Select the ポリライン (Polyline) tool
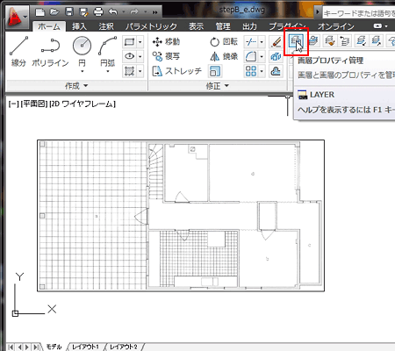The image size is (395, 351). [50, 52]
